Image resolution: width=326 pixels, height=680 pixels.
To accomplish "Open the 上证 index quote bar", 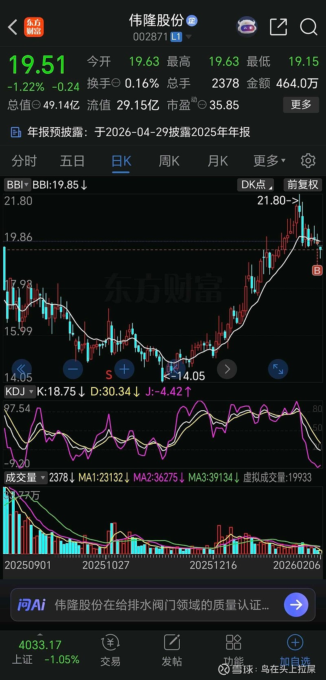I will (45, 652).
